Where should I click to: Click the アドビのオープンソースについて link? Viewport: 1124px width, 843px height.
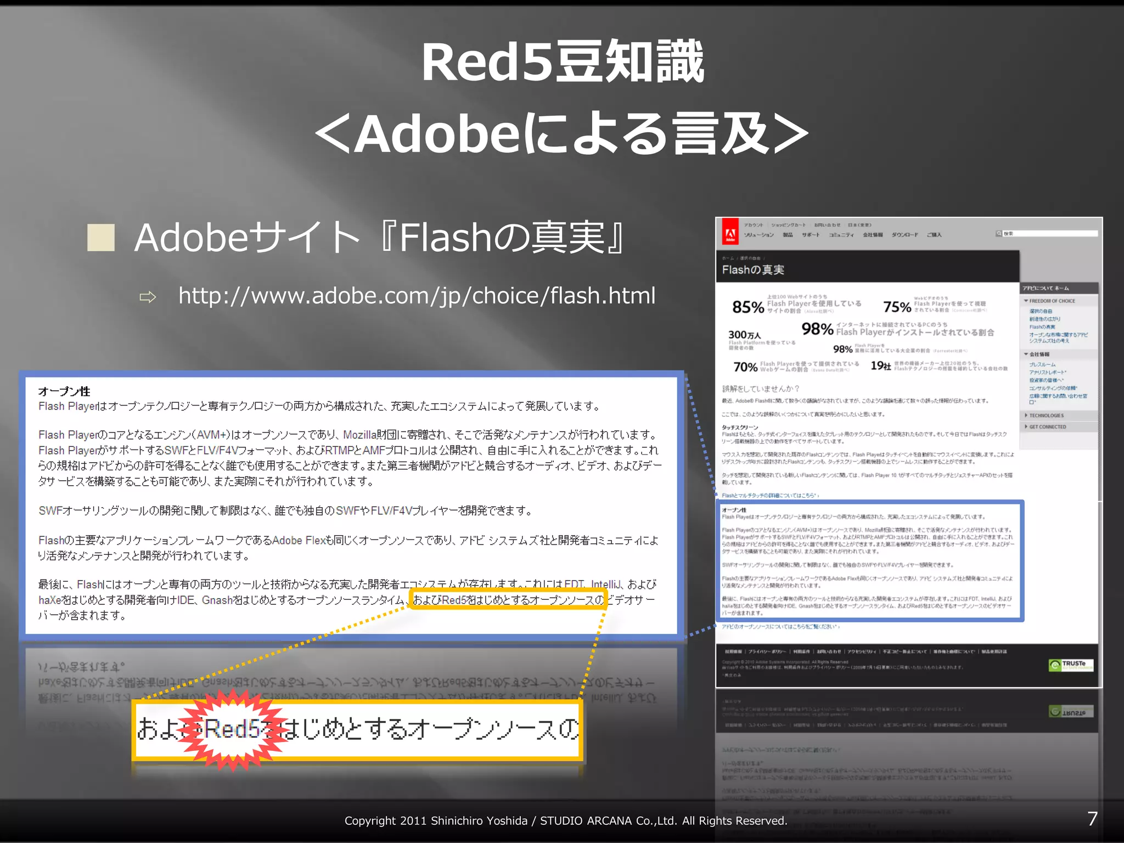point(780,626)
